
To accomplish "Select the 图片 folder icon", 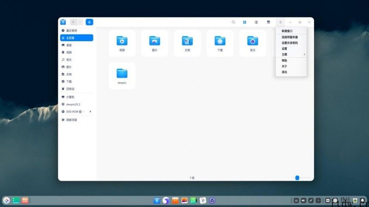I will coord(155,43).
